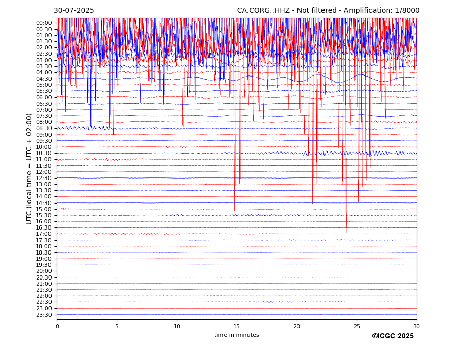Viewport: 473px width, 355px height.
Task: Click the x-axis tick label 5
Action: pos(117,326)
